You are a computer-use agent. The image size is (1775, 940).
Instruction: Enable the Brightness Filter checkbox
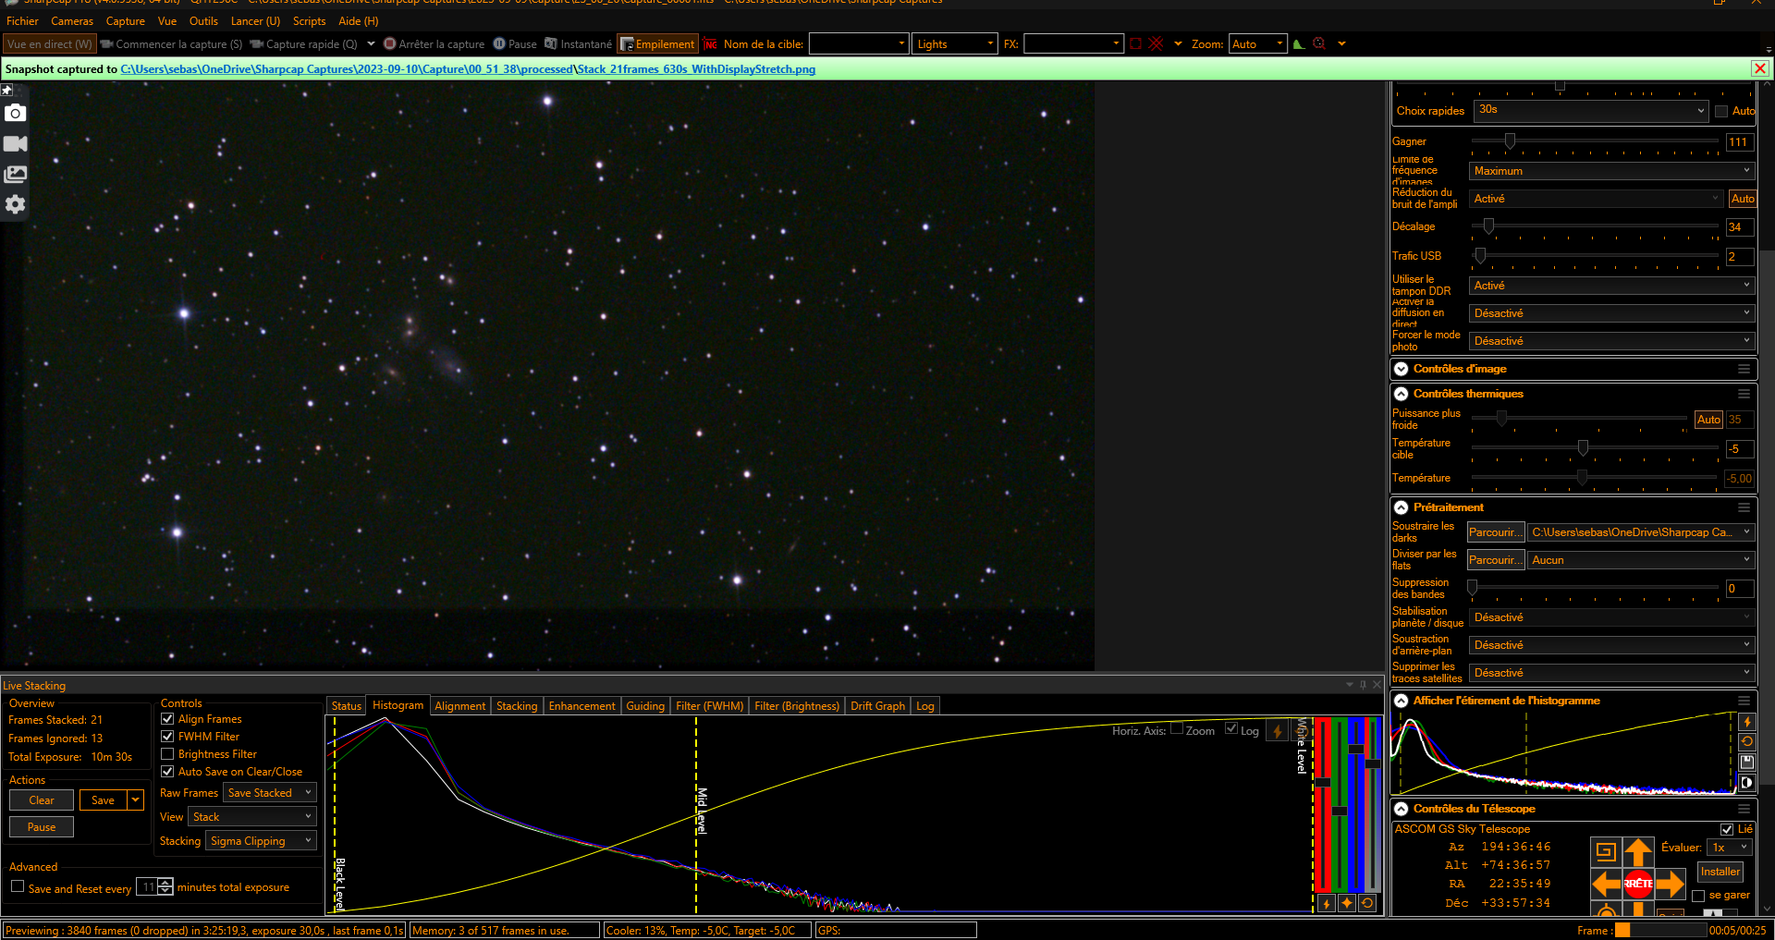coord(167,753)
